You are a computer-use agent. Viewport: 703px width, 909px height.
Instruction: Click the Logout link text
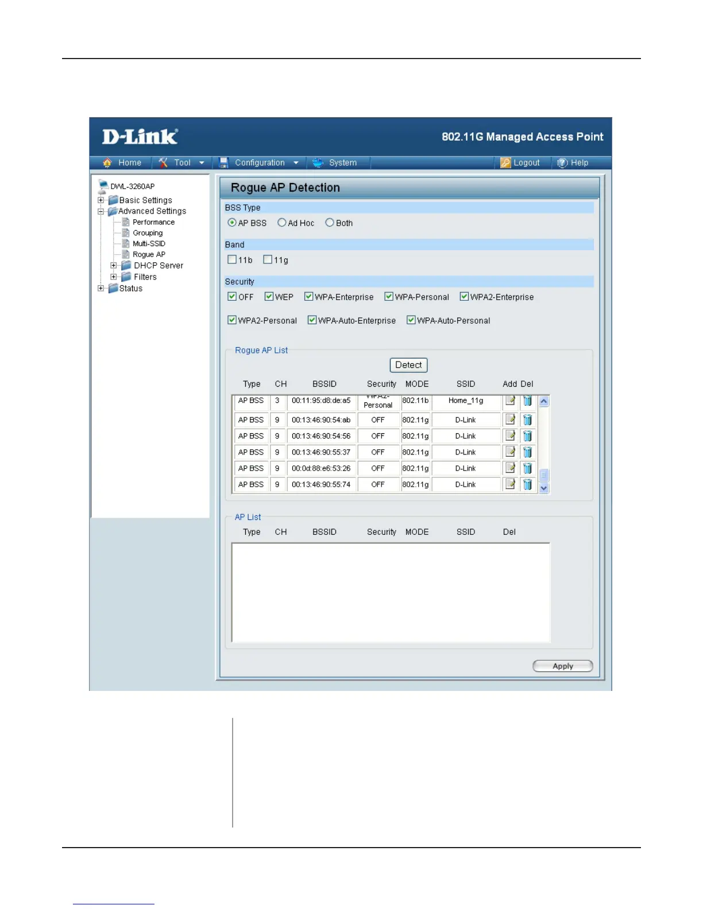coord(527,163)
